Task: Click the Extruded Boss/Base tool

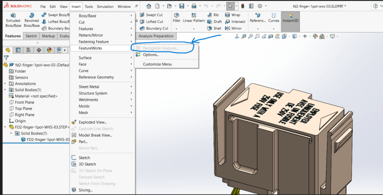Action: 13,20
